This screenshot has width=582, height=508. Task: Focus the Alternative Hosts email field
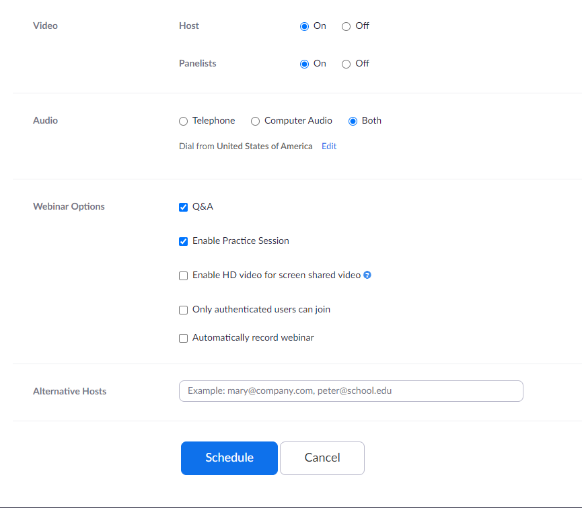(x=351, y=391)
